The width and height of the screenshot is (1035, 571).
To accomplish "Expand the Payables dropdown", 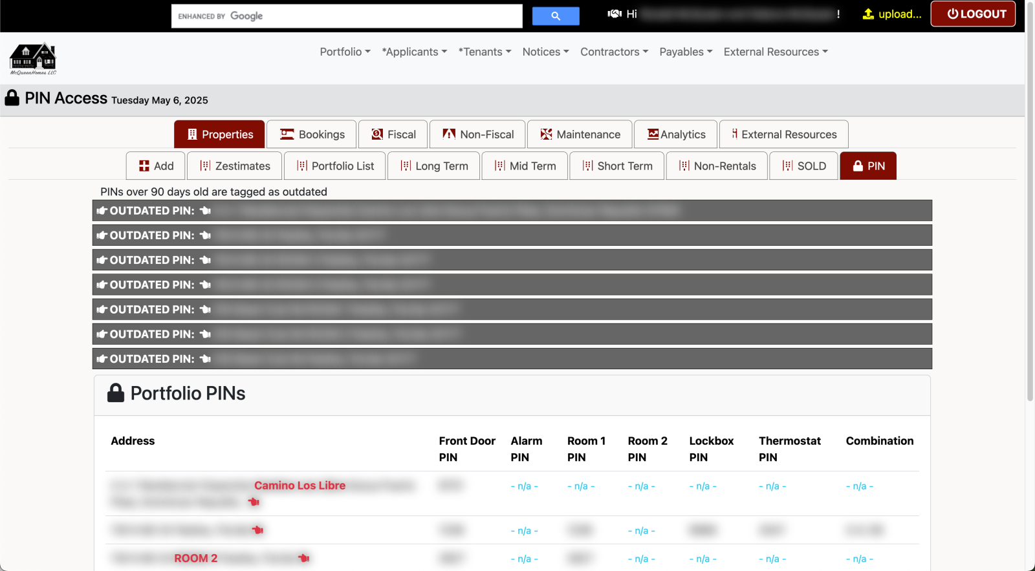I will pyautogui.click(x=686, y=52).
